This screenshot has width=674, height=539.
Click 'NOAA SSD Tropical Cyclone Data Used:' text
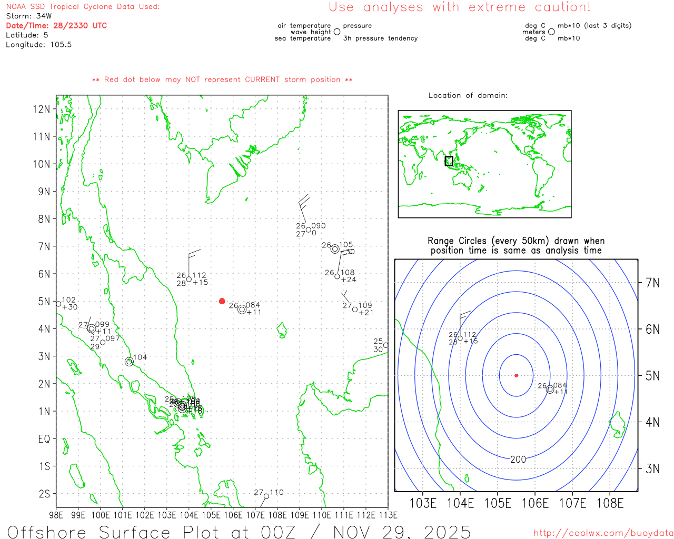(83, 7)
